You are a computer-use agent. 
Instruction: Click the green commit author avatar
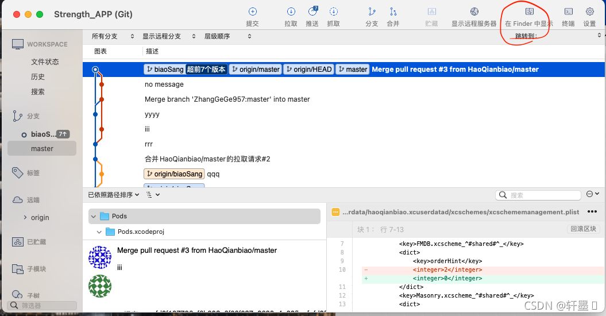pyautogui.click(x=100, y=286)
